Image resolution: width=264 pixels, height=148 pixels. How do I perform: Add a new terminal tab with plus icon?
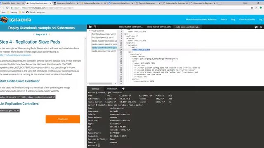coord(123,89)
